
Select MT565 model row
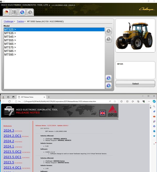[54, 44]
